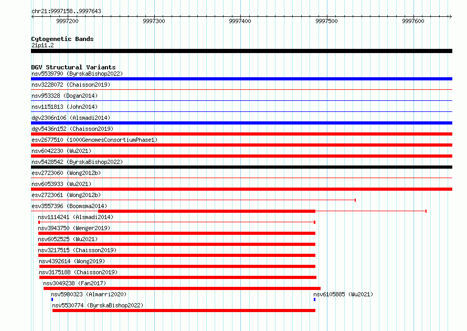Open variant esv2723061 (Wong2012b) label
Viewport: 467px width, 331px height.
coord(66,195)
